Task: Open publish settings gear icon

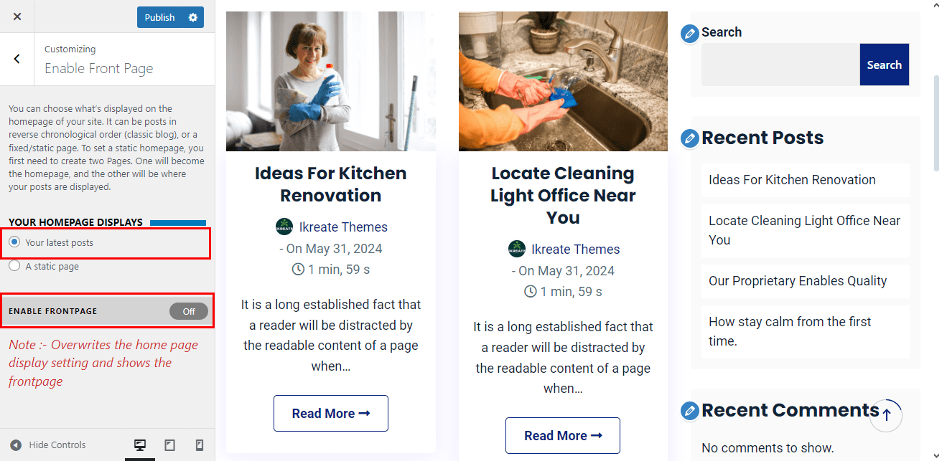Action: pyautogui.click(x=192, y=17)
